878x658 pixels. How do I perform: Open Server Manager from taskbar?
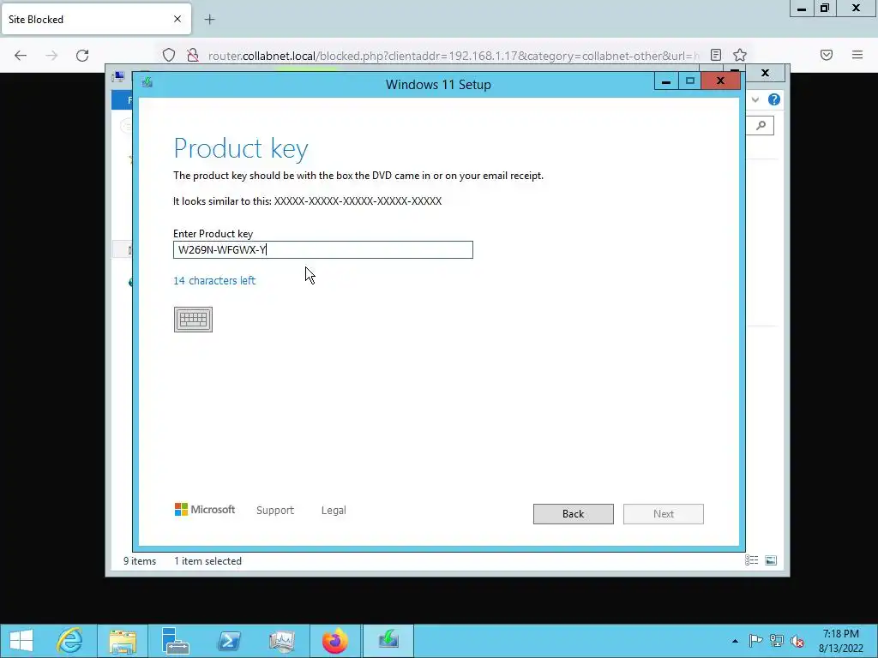[x=175, y=641]
